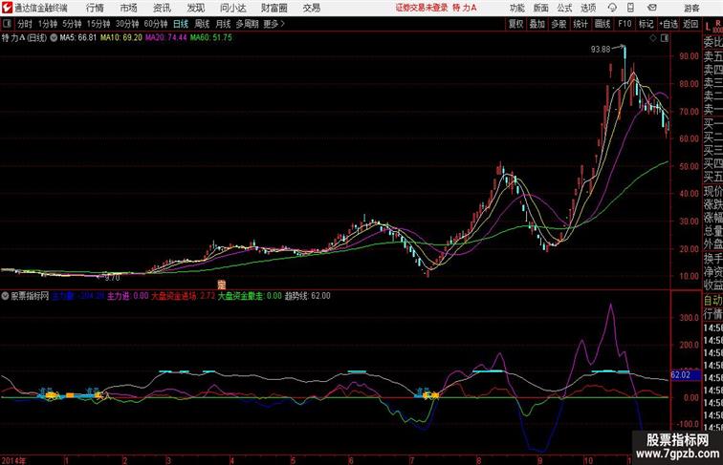Image resolution: width=723 pixels, height=465 pixels.
Task: Click the 画线 drawing toolbar button
Action: pyautogui.click(x=602, y=24)
